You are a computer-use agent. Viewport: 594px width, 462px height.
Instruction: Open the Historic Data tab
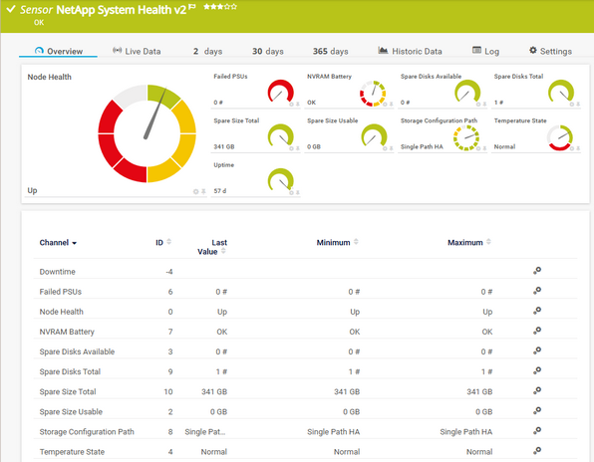point(410,51)
